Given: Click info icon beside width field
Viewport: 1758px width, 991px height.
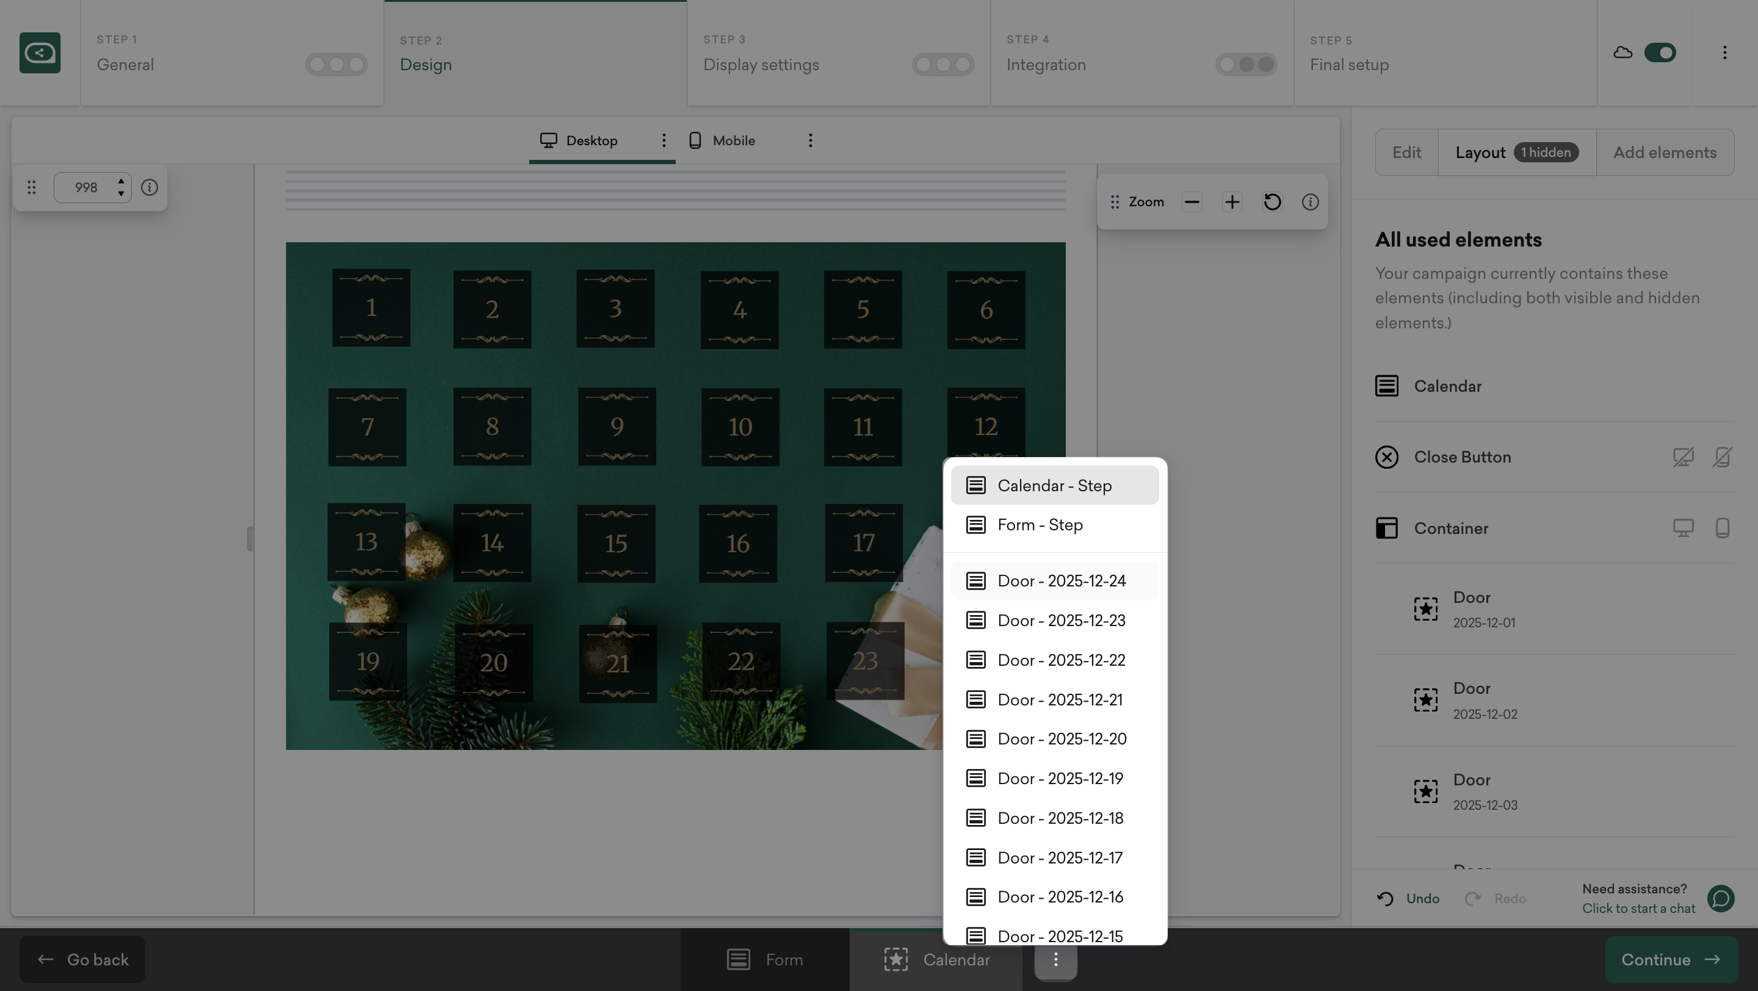Looking at the screenshot, I should [x=150, y=187].
